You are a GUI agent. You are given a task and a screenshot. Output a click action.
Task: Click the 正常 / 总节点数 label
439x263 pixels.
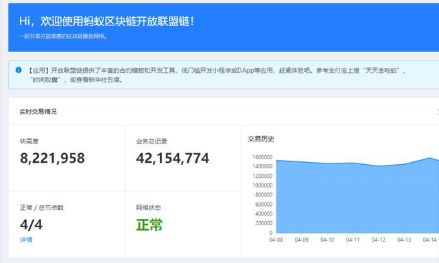42,207
